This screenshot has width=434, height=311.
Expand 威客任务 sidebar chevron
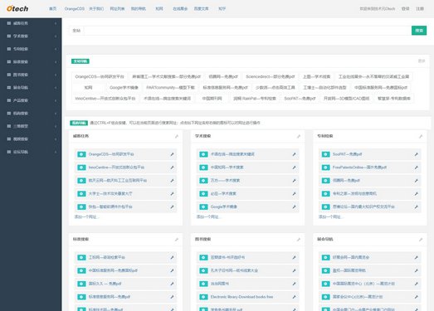(56, 23)
